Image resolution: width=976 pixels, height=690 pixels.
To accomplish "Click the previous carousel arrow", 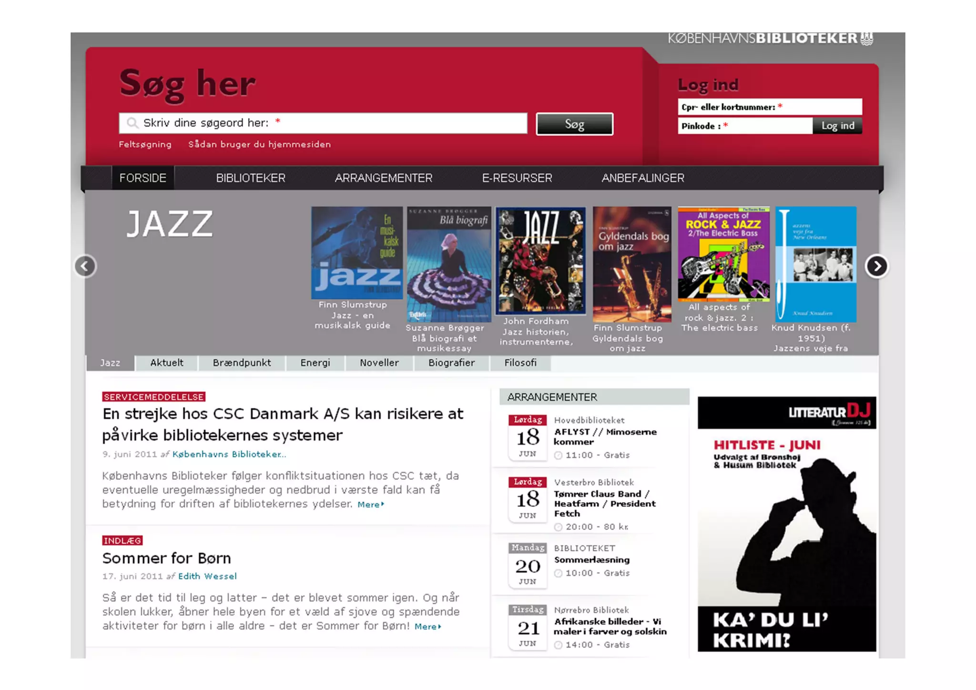I will point(85,266).
